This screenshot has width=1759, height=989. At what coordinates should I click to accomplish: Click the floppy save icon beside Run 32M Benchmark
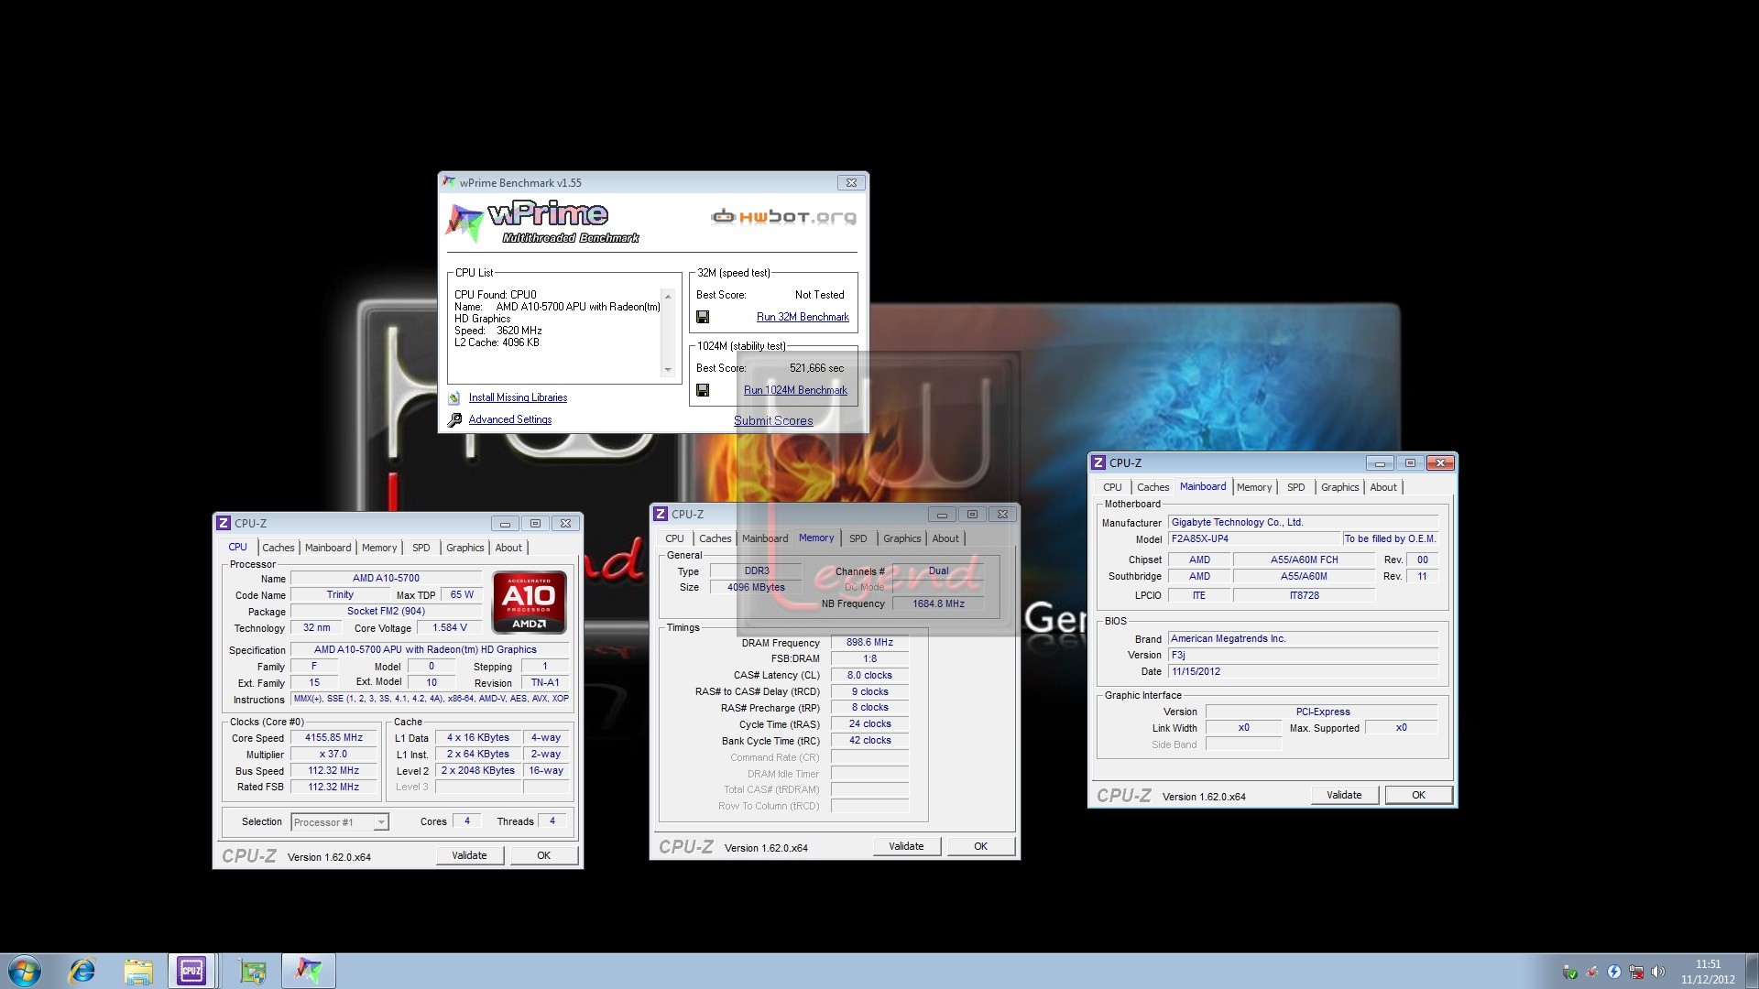point(703,317)
